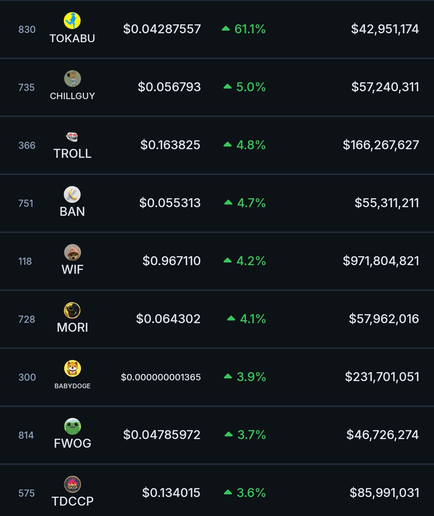Image resolution: width=434 pixels, height=516 pixels.
Task: Select CHILLGUY market cap $57,240,311
Action: pyautogui.click(x=385, y=87)
